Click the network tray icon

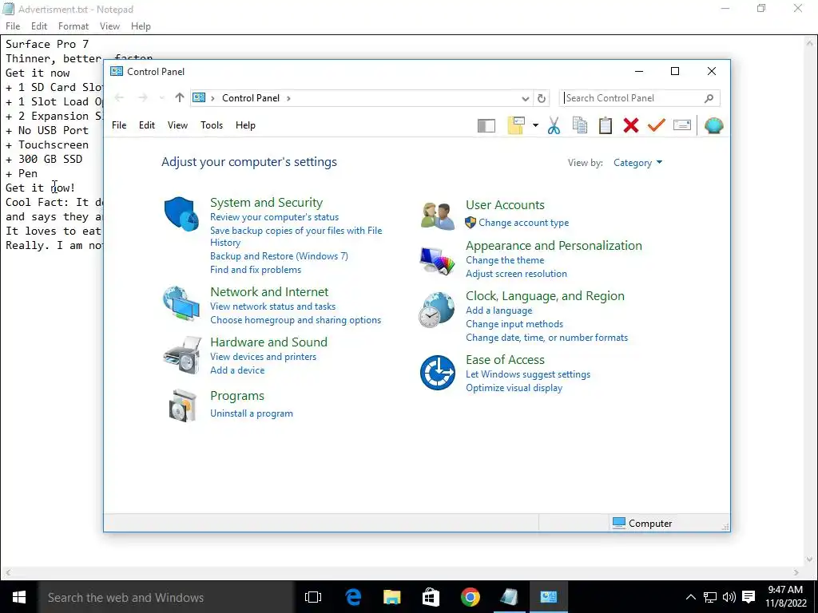click(x=709, y=597)
